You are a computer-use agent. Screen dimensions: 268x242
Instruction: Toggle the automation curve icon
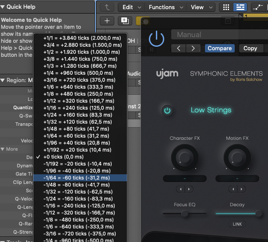258,7
